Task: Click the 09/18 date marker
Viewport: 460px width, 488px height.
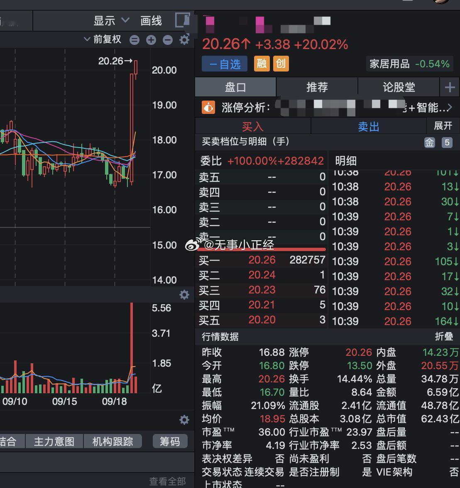Action: 115,402
